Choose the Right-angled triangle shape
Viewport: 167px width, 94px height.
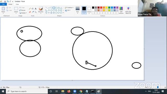click(x=46, y=10)
